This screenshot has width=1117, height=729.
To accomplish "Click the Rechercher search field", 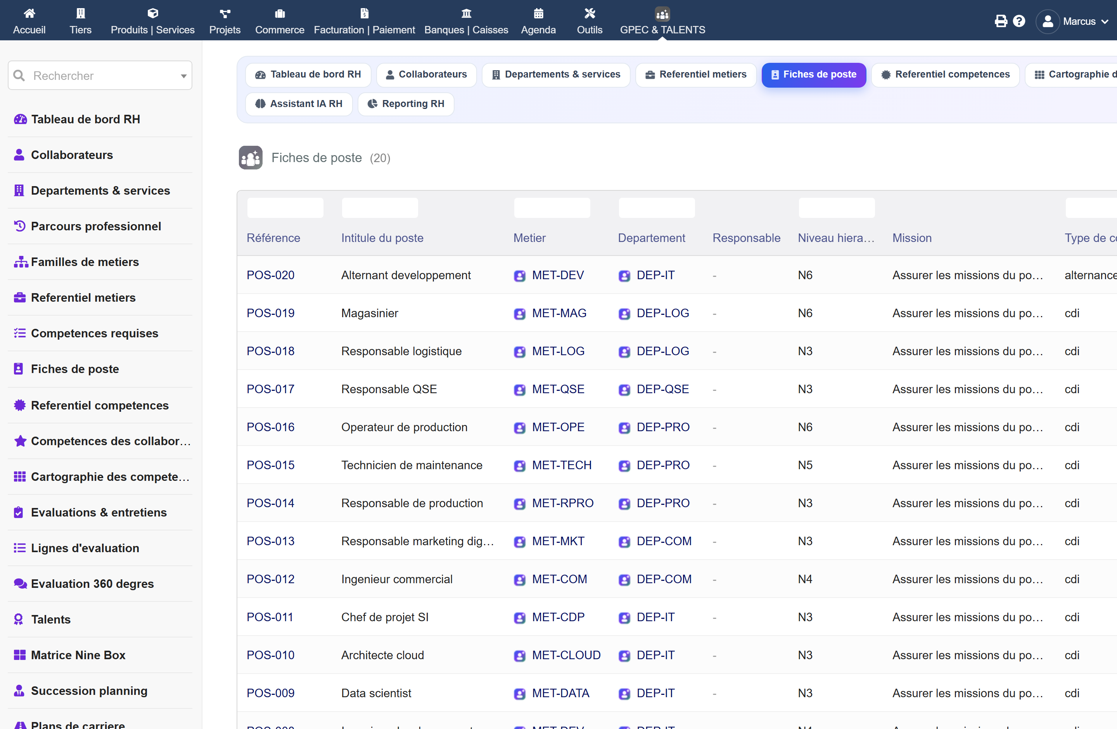I will (x=100, y=76).
